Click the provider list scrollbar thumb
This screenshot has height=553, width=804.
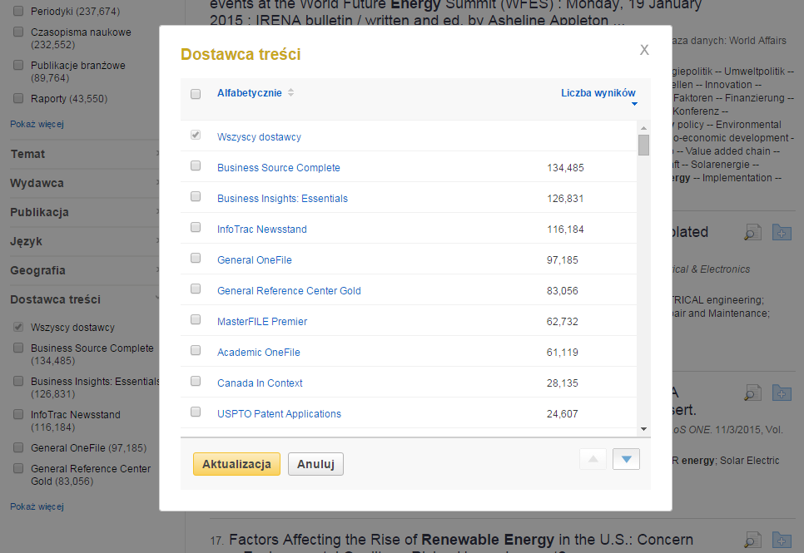[643, 145]
